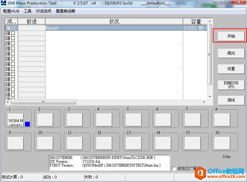Select empty port slot 9
The image size is (247, 182).
[16, 143]
